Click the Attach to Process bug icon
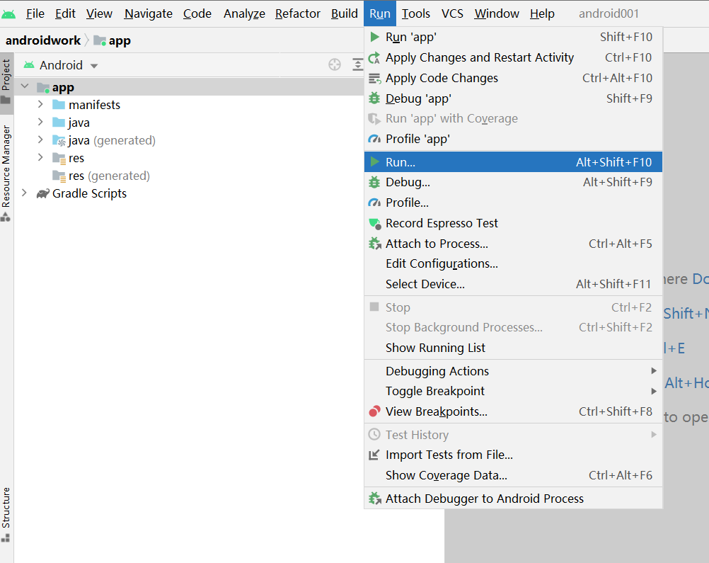The image size is (709, 563). point(375,244)
